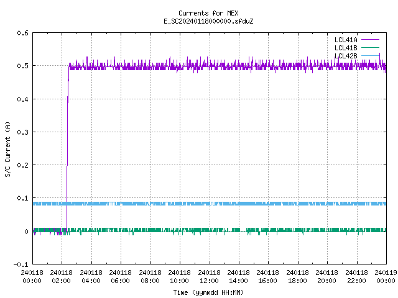
Task: Click the x-axis label "Time (yymmdd HH:MM)"
Action: tap(208, 292)
